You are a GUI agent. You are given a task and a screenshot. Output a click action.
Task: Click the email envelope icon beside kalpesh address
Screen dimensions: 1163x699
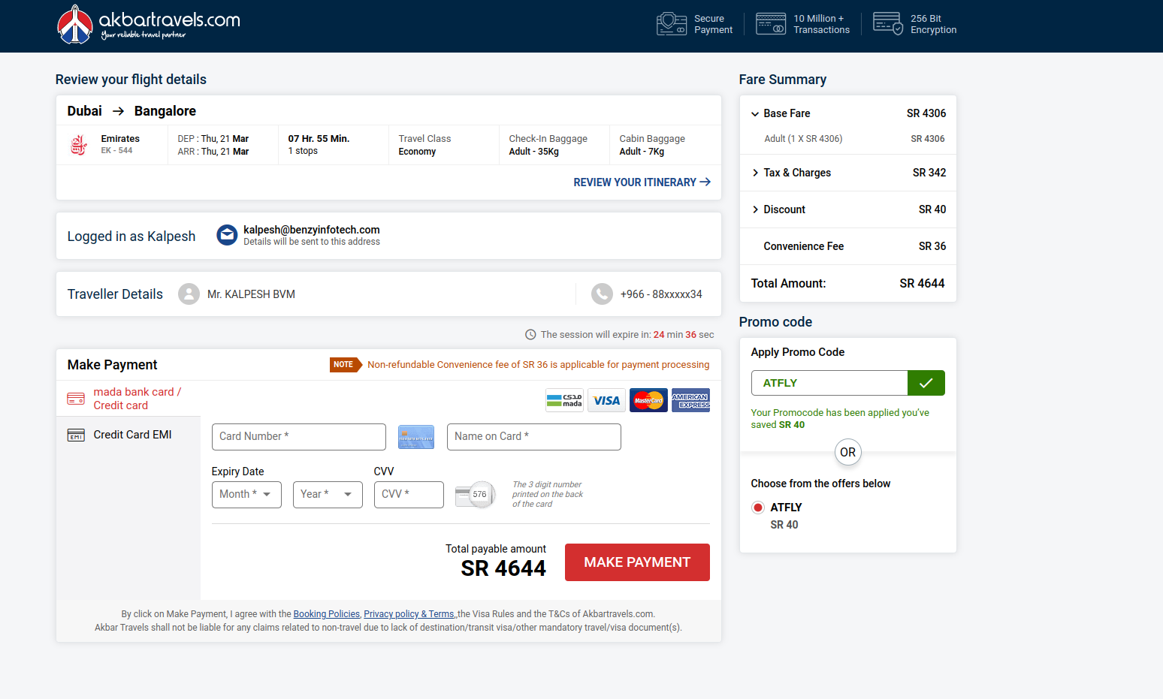pyautogui.click(x=227, y=235)
